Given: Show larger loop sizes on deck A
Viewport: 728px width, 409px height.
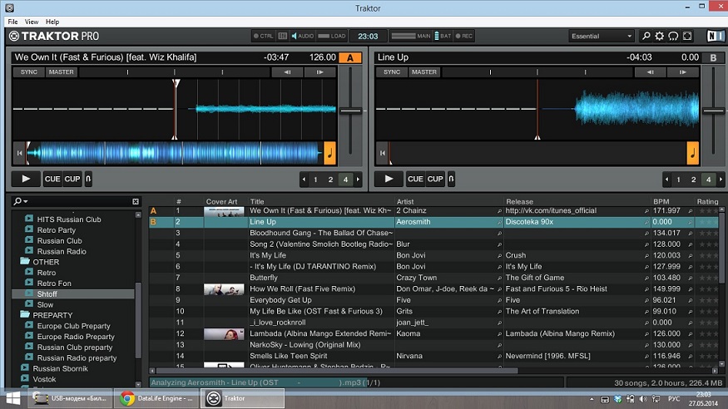Looking at the screenshot, I should click(x=358, y=180).
